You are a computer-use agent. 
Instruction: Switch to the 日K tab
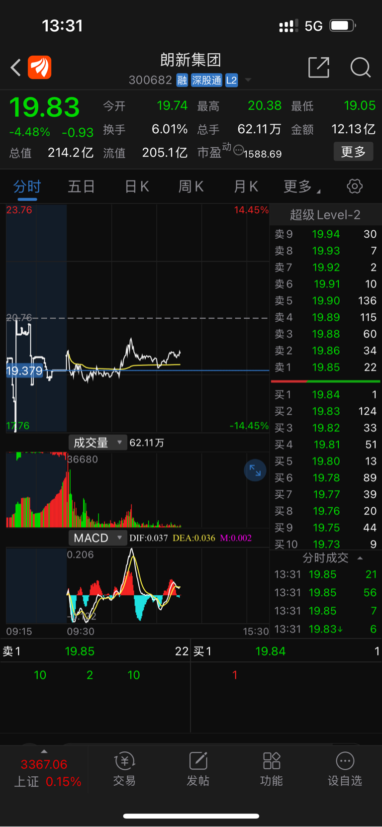tap(137, 186)
